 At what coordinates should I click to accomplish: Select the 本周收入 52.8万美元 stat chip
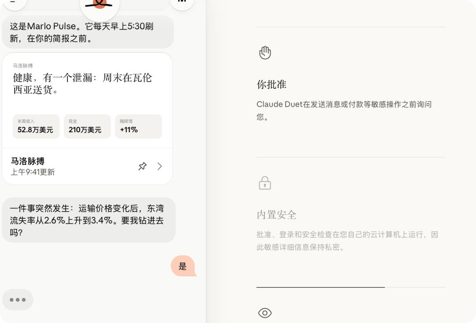pyautogui.click(x=36, y=126)
